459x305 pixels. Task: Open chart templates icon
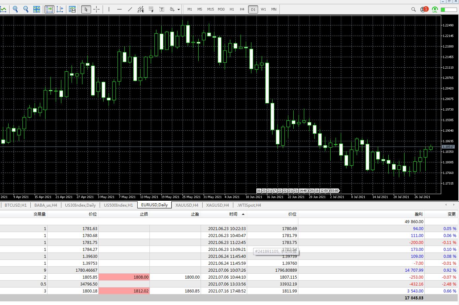[72, 9]
